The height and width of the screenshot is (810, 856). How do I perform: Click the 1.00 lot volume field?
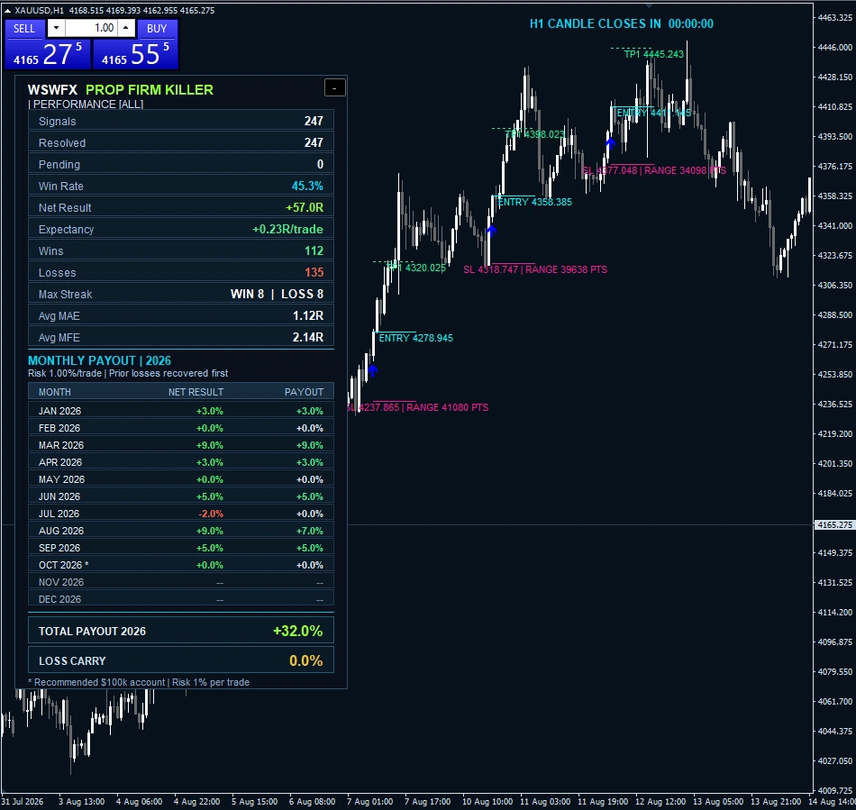(91, 28)
